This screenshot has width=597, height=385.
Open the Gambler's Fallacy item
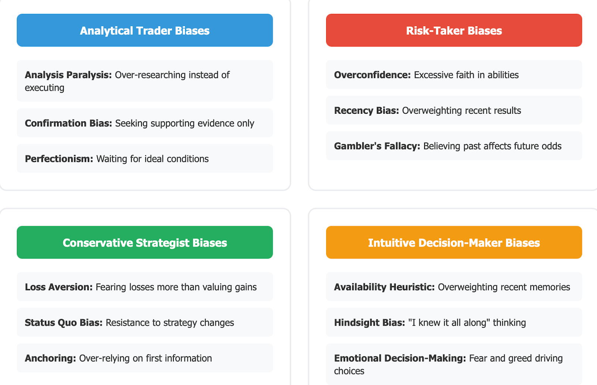point(454,146)
